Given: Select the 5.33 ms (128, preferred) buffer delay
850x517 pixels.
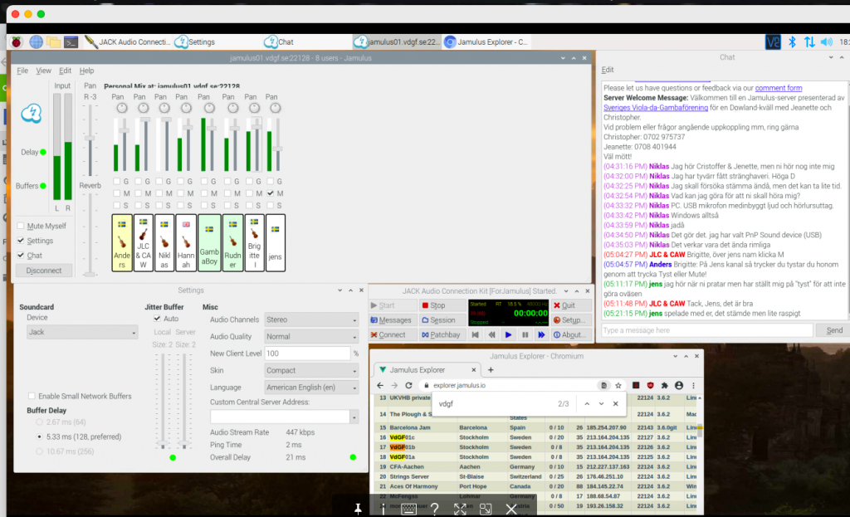Looking at the screenshot, I should (x=39, y=437).
